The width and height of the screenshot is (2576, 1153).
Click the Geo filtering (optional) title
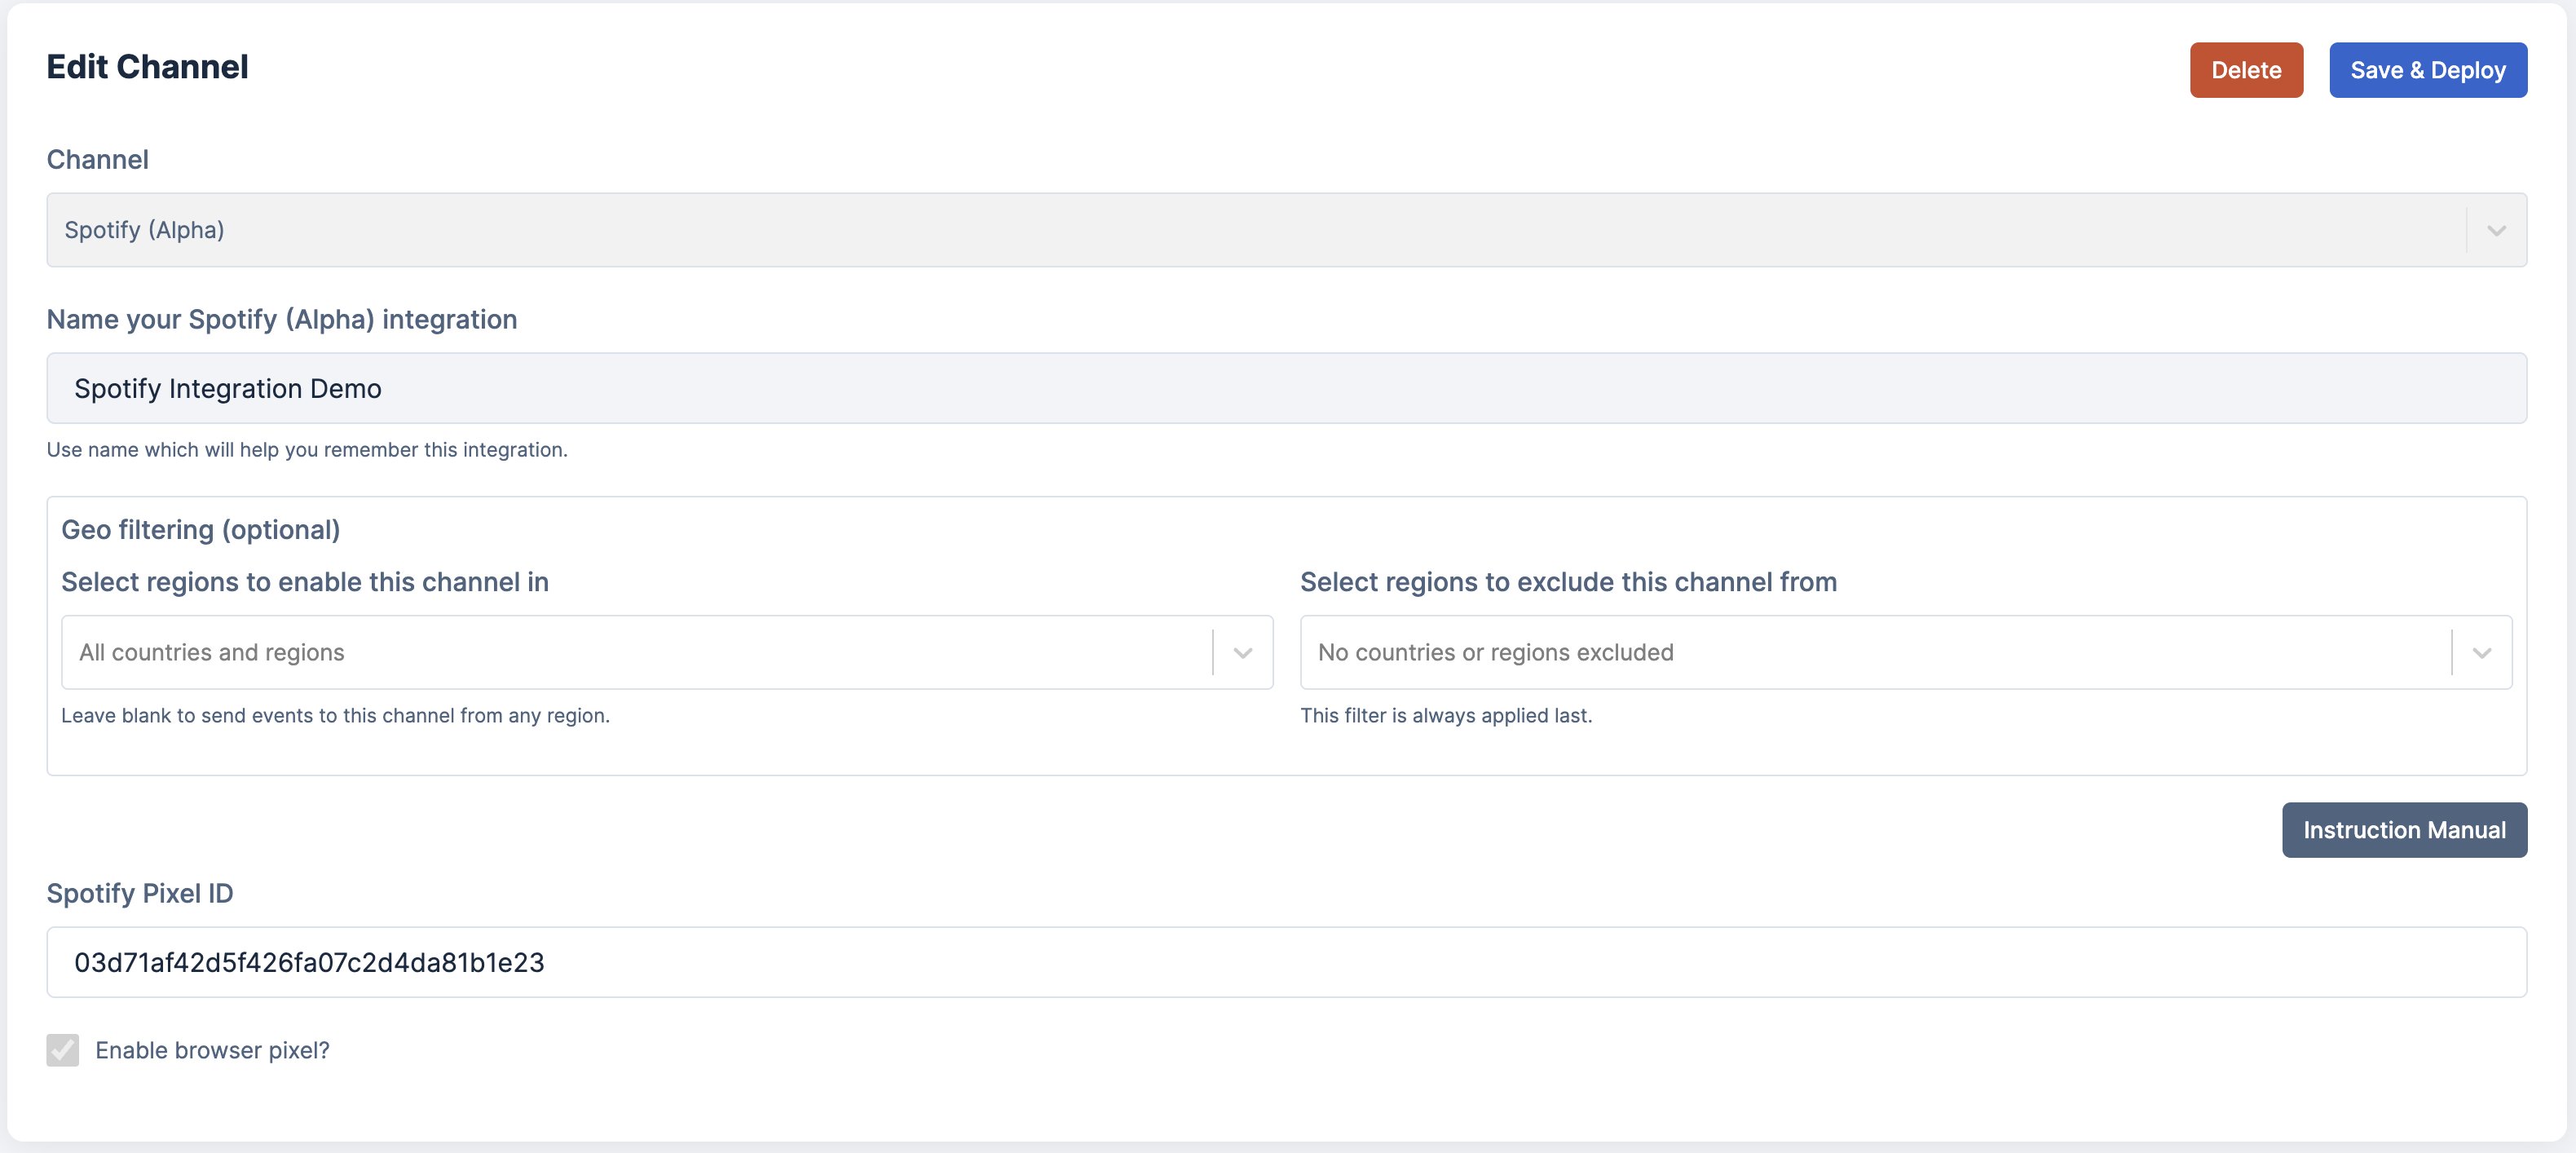pos(201,530)
